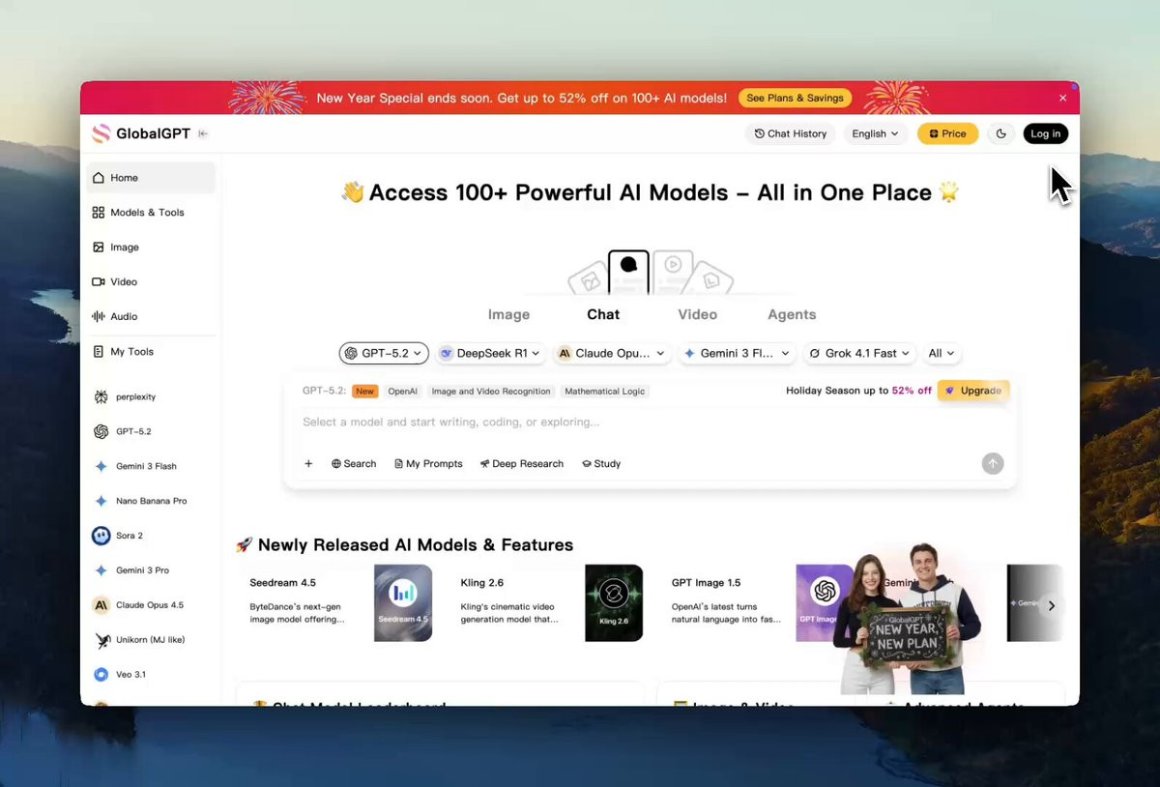Open the Claude Opus model dropdown

(x=611, y=354)
